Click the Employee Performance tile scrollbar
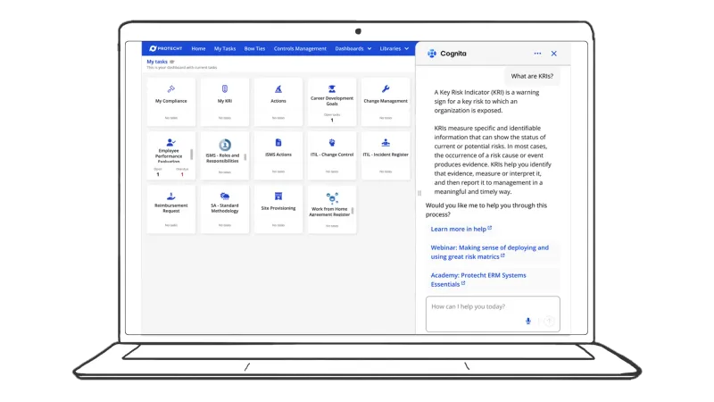Image resolution: width=714 pixels, height=402 pixels. click(191, 154)
